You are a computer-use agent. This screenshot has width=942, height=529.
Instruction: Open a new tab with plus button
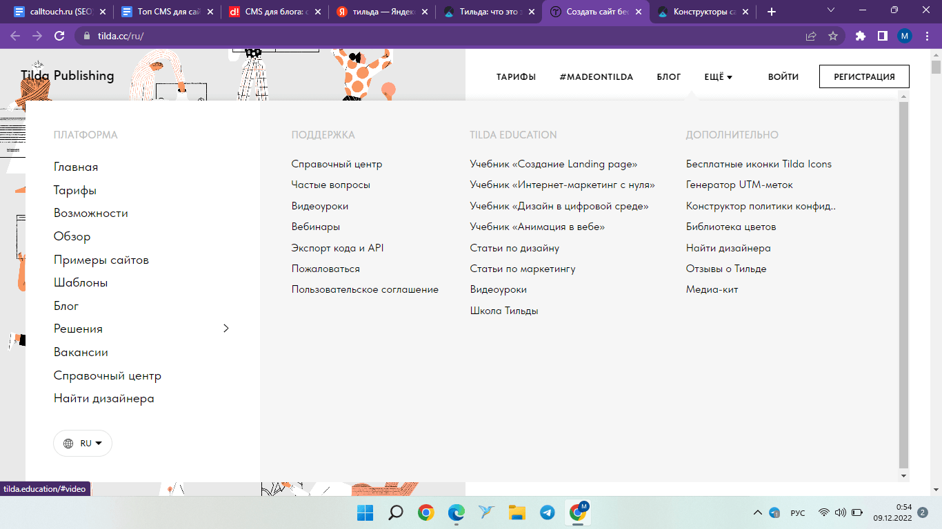click(x=771, y=12)
